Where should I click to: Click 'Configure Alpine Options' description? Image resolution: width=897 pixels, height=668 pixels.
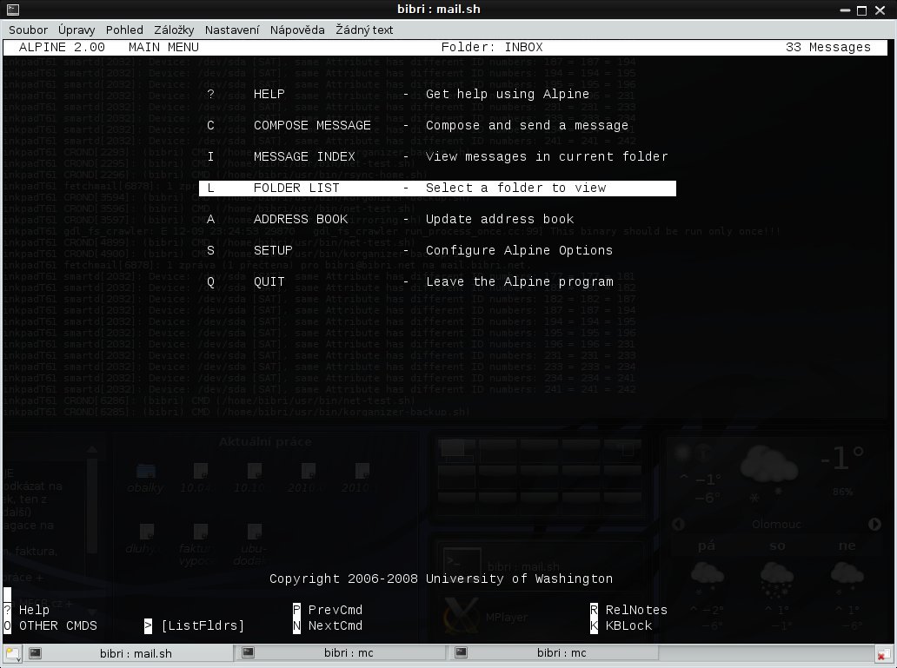pyautogui.click(x=519, y=250)
